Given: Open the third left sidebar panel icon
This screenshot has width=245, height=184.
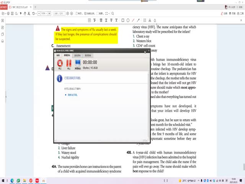Looking at the screenshot, I should pos(3,34).
